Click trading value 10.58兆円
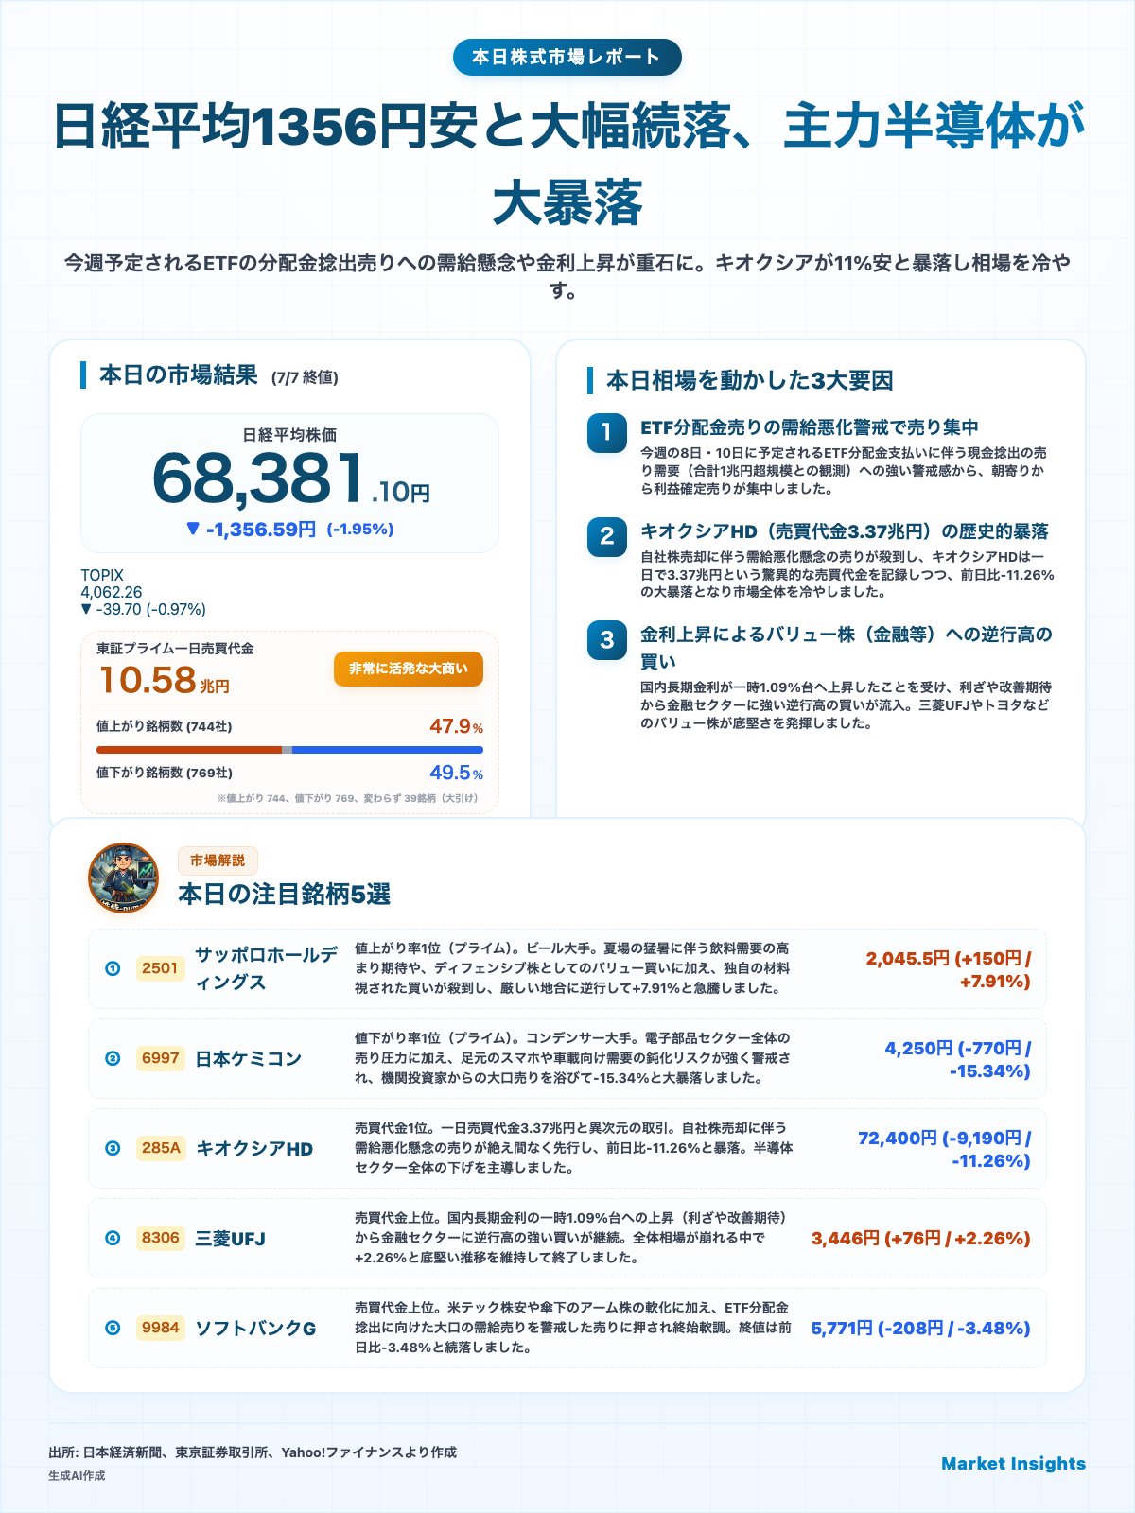The width and height of the screenshot is (1135, 1513). pyautogui.click(x=163, y=680)
